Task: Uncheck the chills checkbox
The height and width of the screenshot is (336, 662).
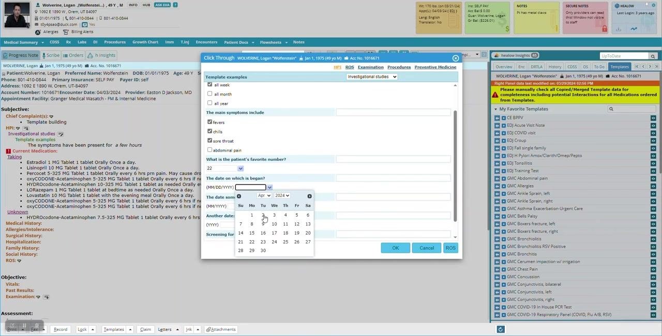Action: pyautogui.click(x=209, y=131)
